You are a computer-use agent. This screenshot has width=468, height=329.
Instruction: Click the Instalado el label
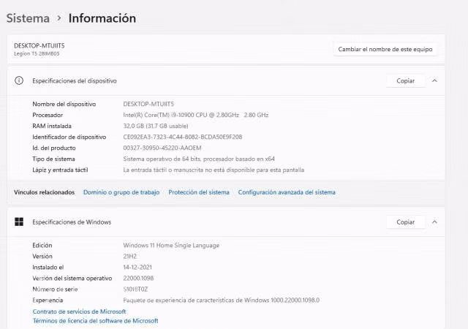(x=48, y=267)
